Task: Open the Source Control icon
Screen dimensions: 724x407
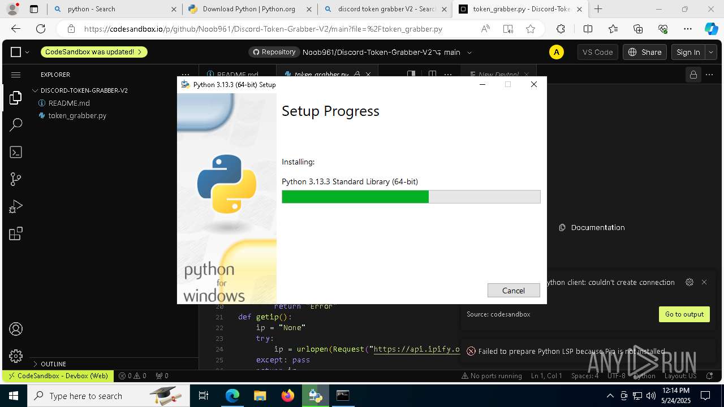Action: pos(16,179)
